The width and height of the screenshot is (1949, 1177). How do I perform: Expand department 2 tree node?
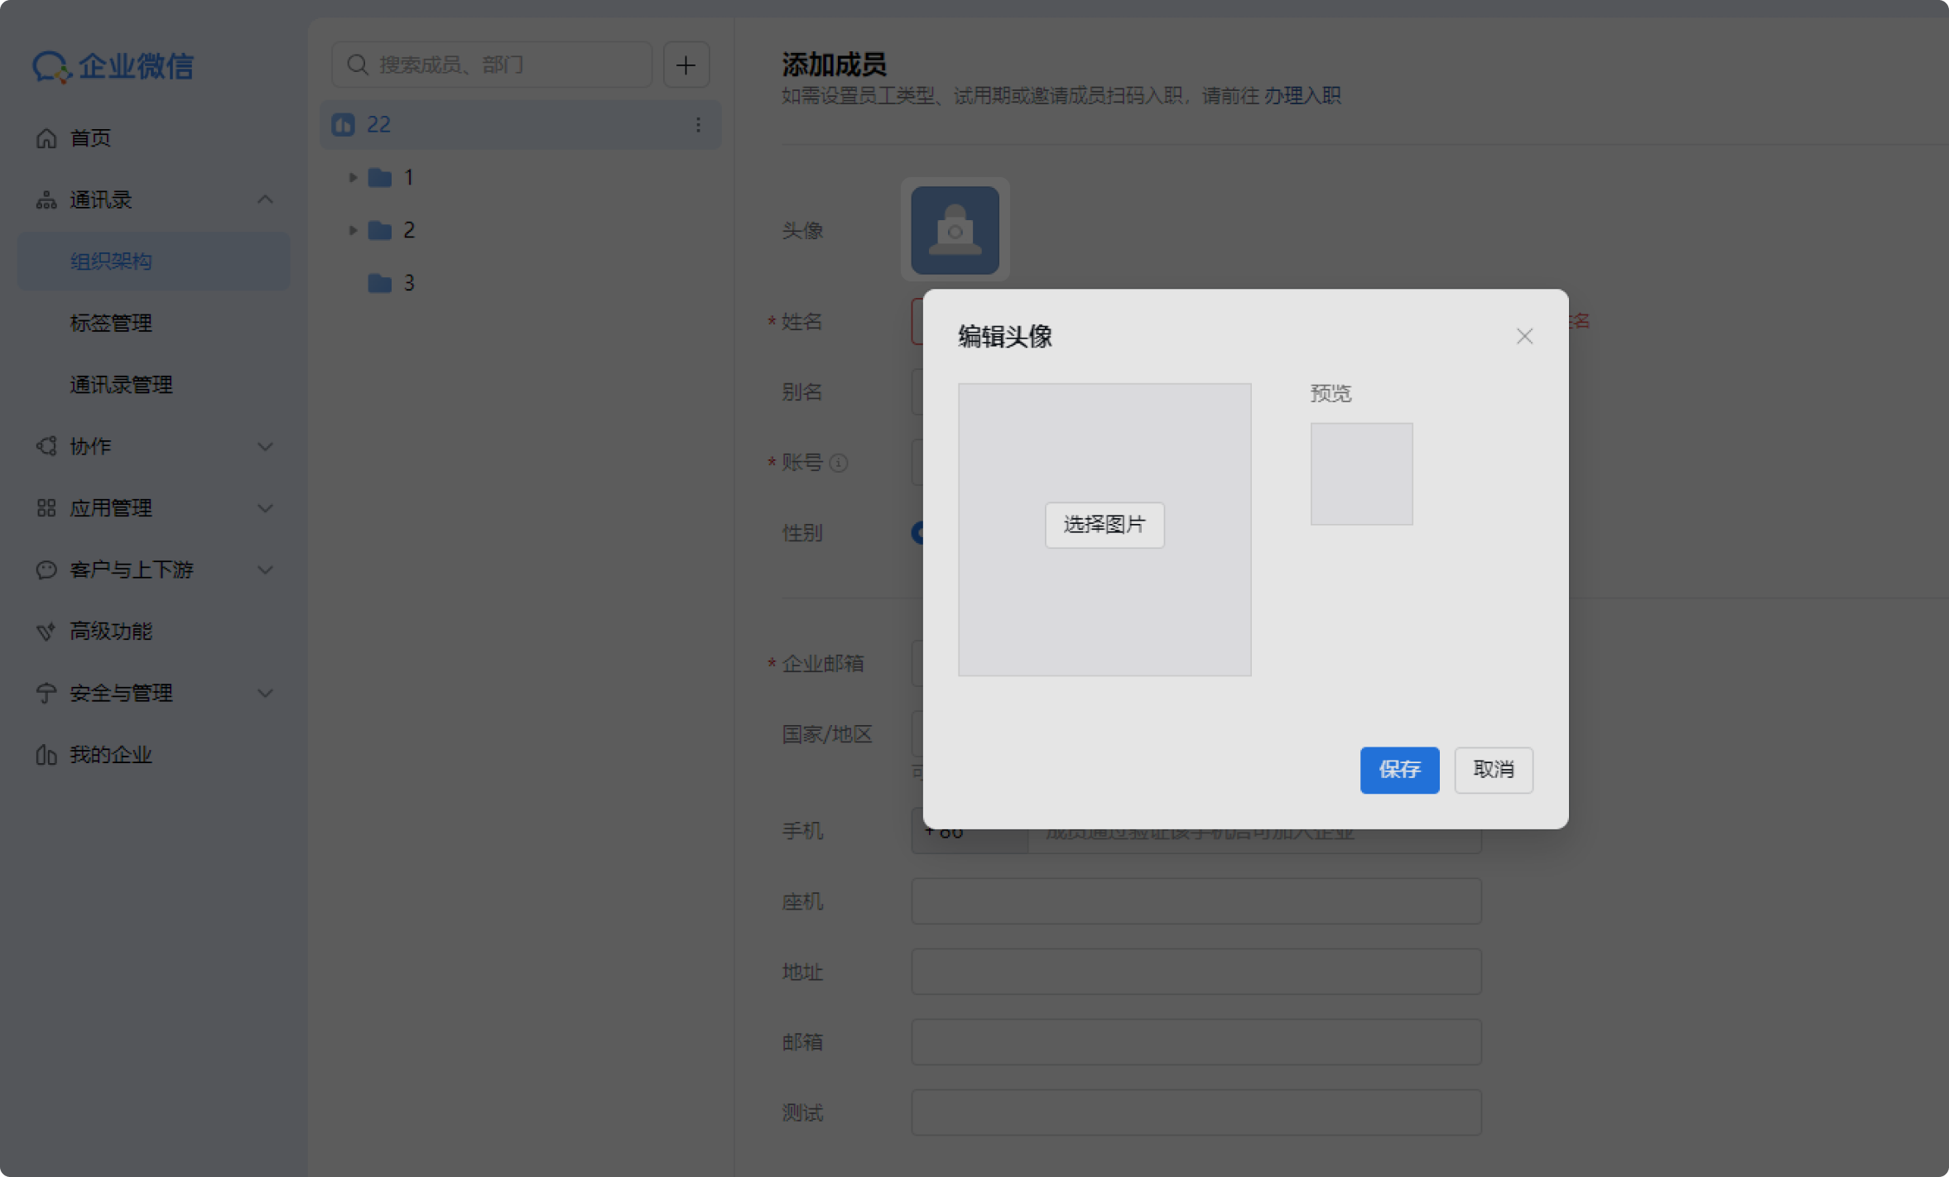tap(353, 230)
